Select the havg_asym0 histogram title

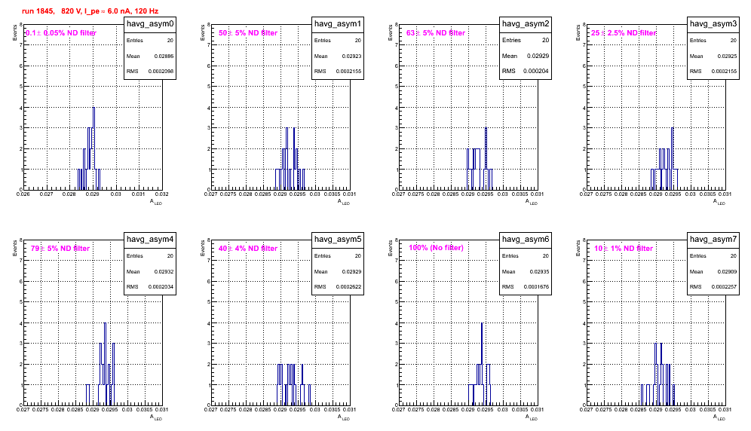point(150,24)
